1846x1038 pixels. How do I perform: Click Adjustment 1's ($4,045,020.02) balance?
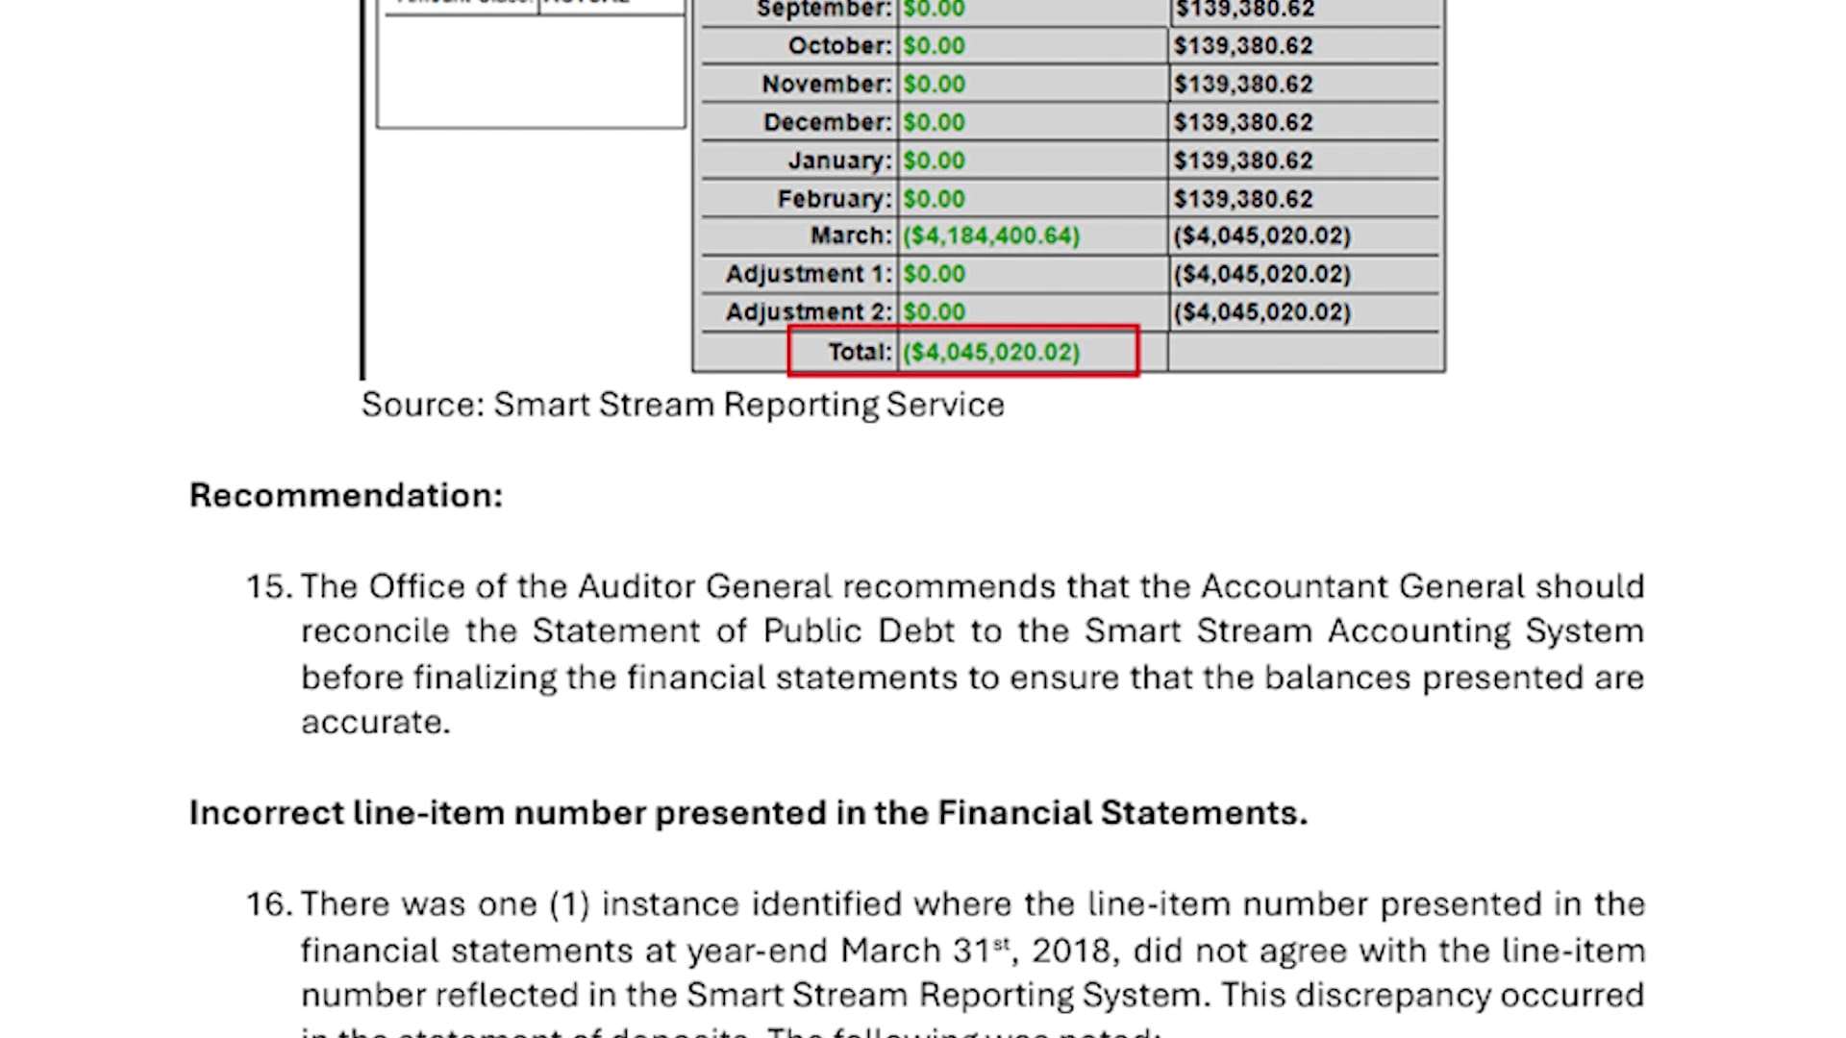pyautogui.click(x=1262, y=275)
